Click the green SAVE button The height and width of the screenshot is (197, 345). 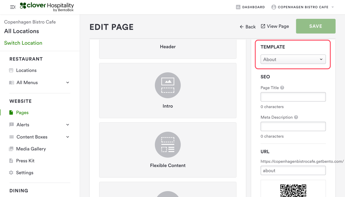(316, 26)
